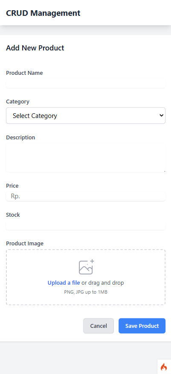The width and height of the screenshot is (171, 374).
Task: Click the dashed Product Image drop zone
Action: [86, 277]
